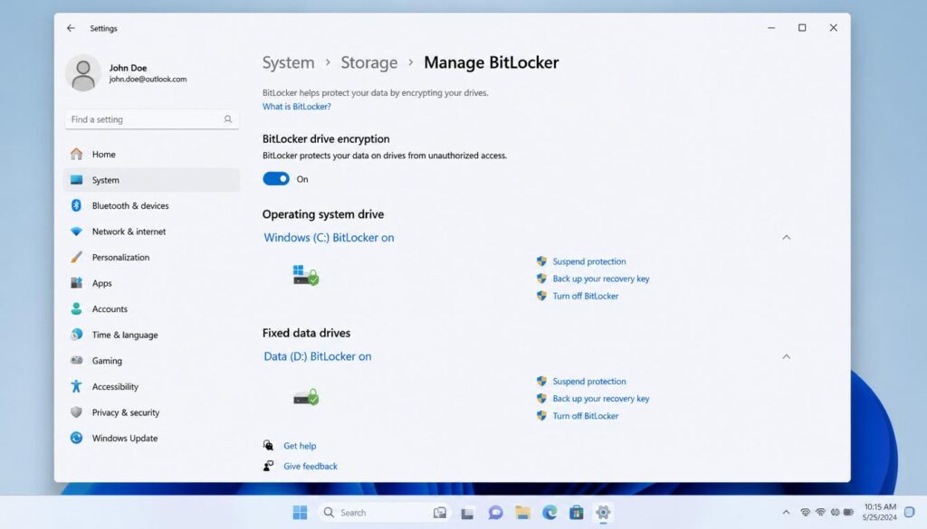The width and height of the screenshot is (927, 529).
Task: Collapse the Data (D:) drive section
Action: coord(787,356)
